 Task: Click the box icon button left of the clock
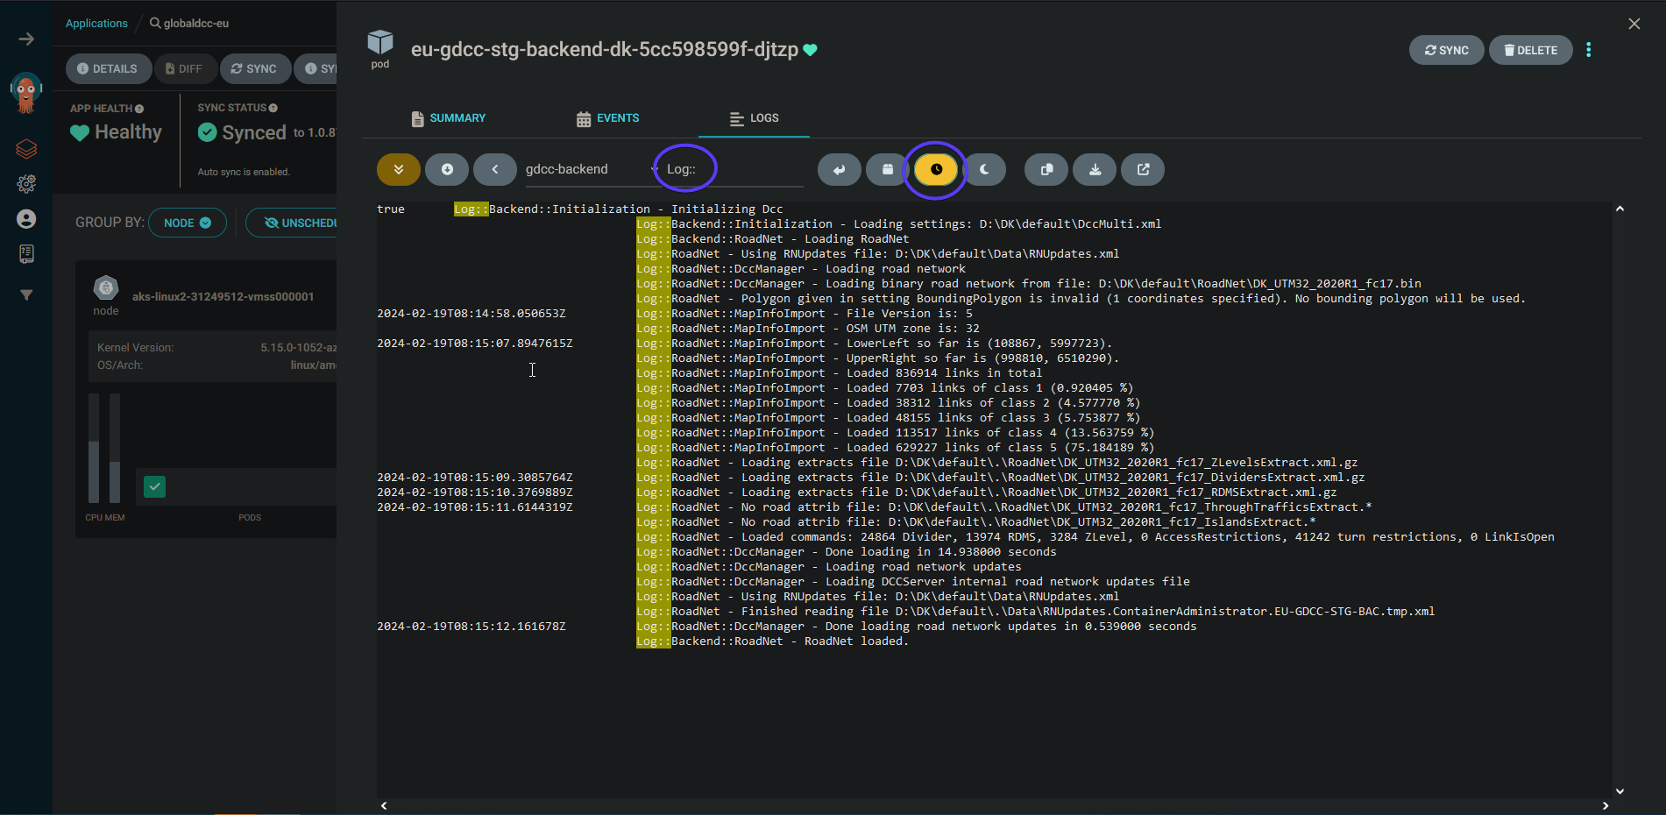point(888,169)
